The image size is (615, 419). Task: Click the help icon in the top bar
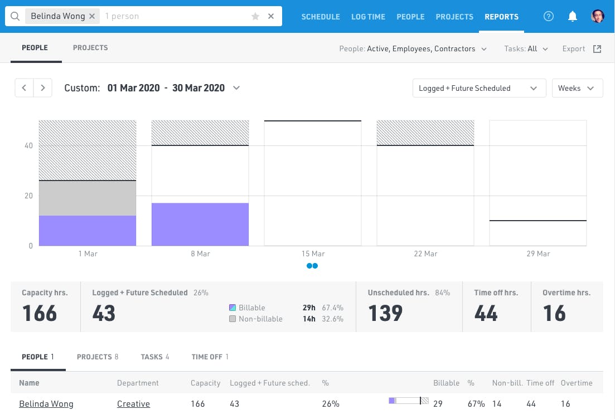548,16
